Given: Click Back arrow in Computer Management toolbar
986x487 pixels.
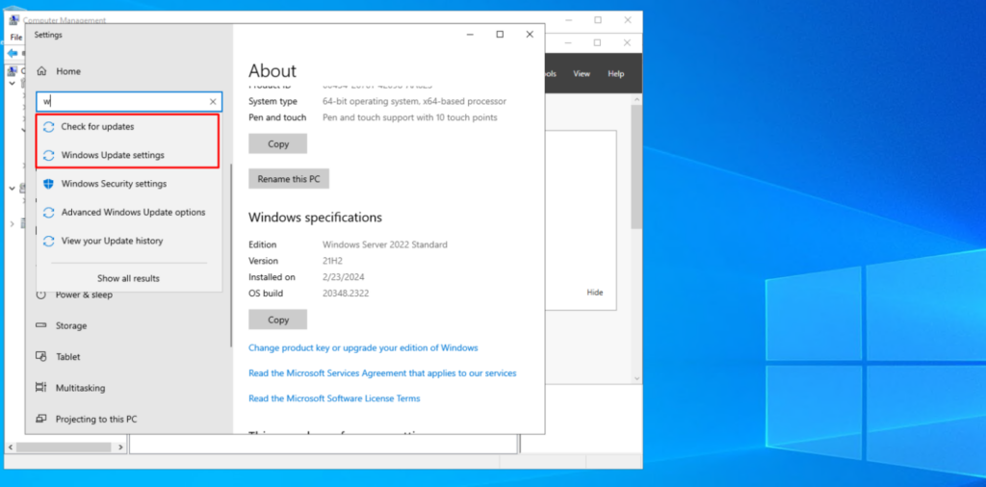Looking at the screenshot, I should (13, 53).
